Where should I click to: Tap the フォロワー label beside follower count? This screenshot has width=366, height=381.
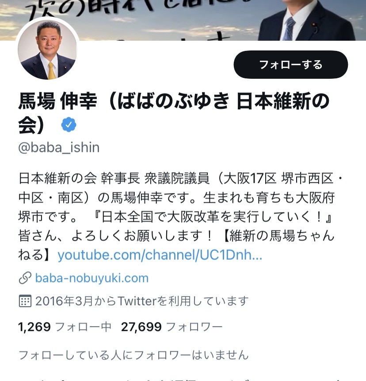click(x=194, y=327)
